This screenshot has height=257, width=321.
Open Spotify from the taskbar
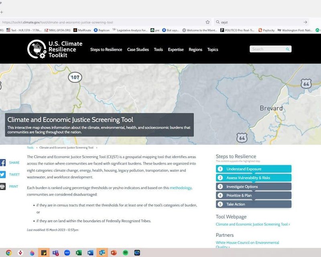[126, 253]
